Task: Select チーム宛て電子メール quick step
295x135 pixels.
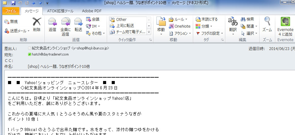Action: [x=128, y=32]
